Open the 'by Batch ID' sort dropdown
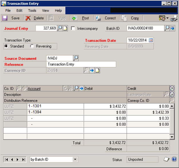Image resolution: width=179 pixels, height=168 pixels. tap(75, 159)
